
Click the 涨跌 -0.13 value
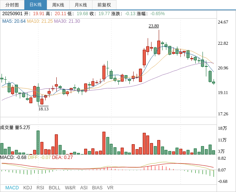(130, 14)
